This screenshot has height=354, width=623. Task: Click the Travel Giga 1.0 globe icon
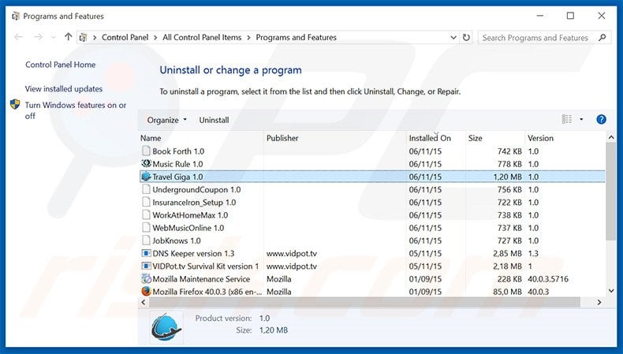(x=146, y=177)
